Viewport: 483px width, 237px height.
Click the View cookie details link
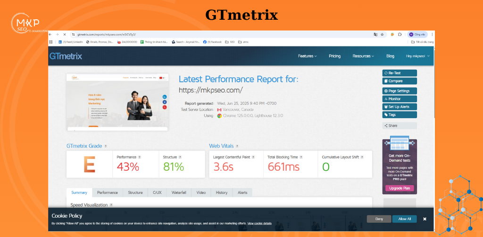[259, 223]
